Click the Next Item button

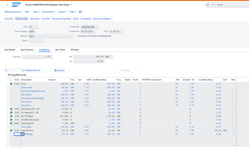[35, 19]
